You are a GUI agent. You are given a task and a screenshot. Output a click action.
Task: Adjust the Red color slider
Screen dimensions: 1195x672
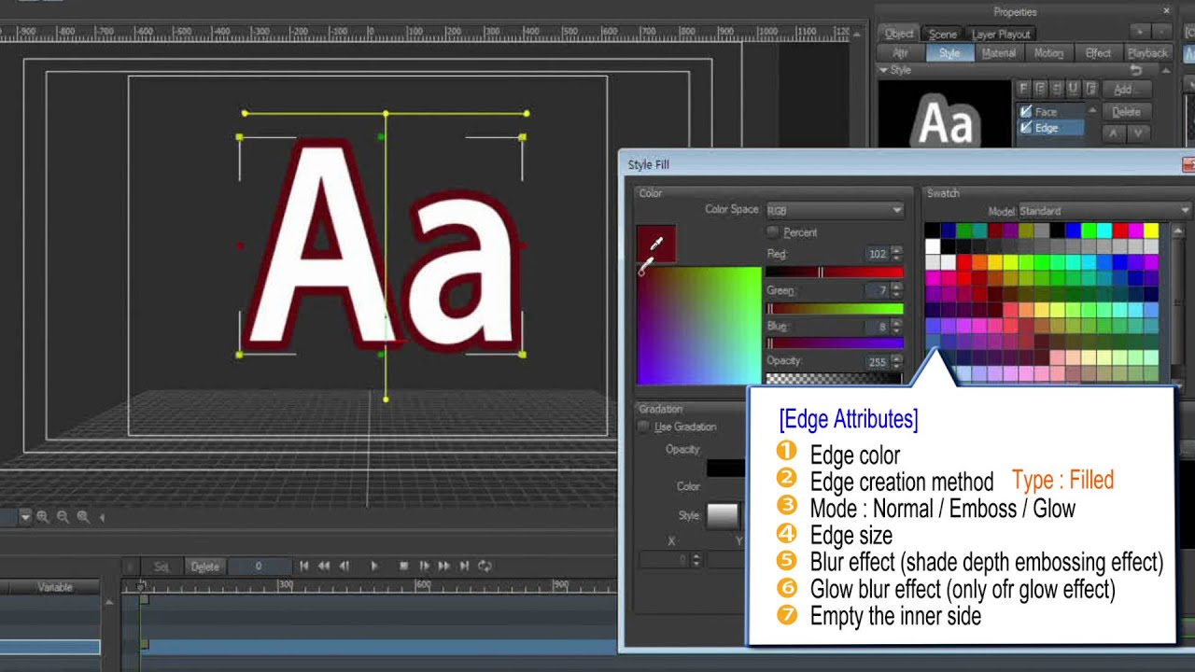pyautogui.click(x=835, y=272)
